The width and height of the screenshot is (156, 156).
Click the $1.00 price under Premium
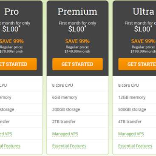click(77, 29)
